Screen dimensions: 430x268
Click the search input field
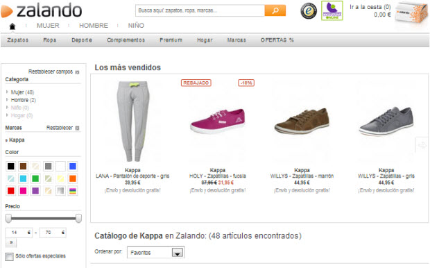click(200, 10)
